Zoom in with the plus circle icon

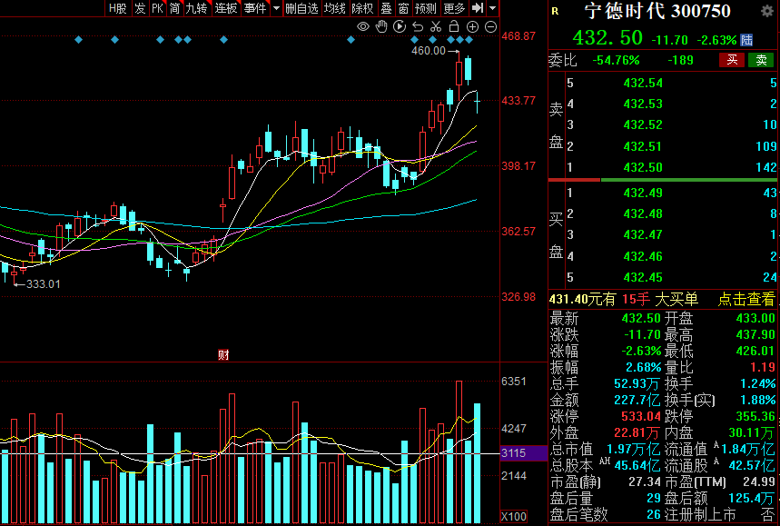471,27
